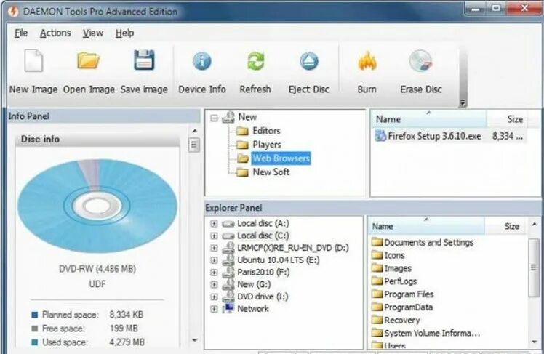The width and height of the screenshot is (544, 354).
Task: Open the View menu
Action: click(x=93, y=33)
